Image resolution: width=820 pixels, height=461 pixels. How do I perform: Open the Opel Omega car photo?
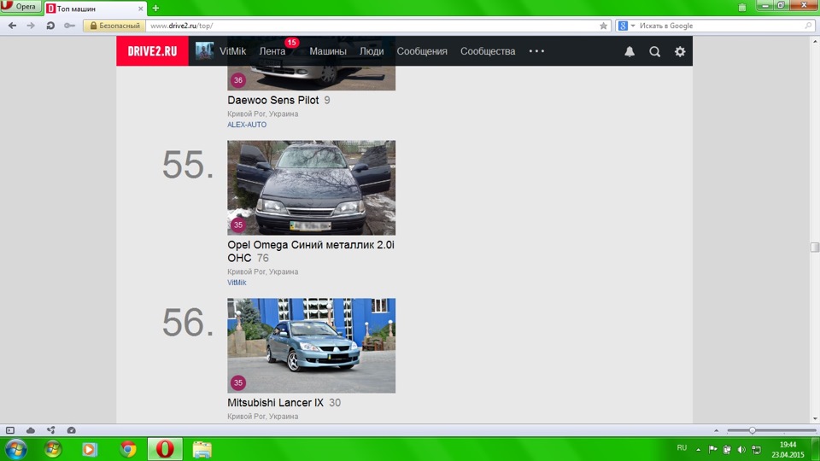click(x=311, y=188)
